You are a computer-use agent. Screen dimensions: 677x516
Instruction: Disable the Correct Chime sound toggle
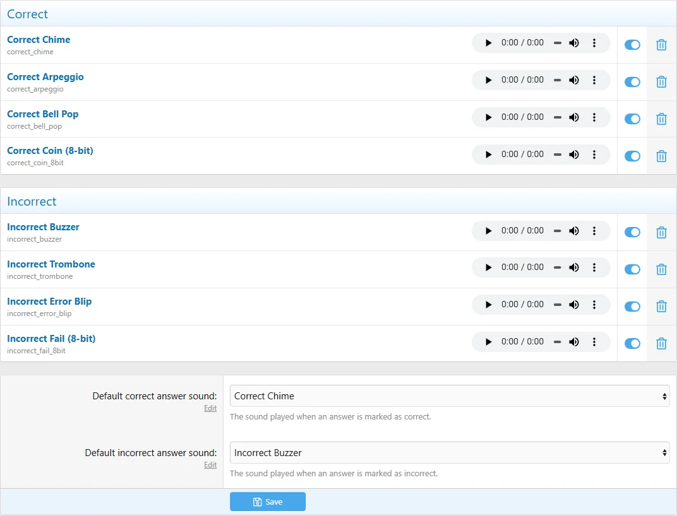[632, 45]
